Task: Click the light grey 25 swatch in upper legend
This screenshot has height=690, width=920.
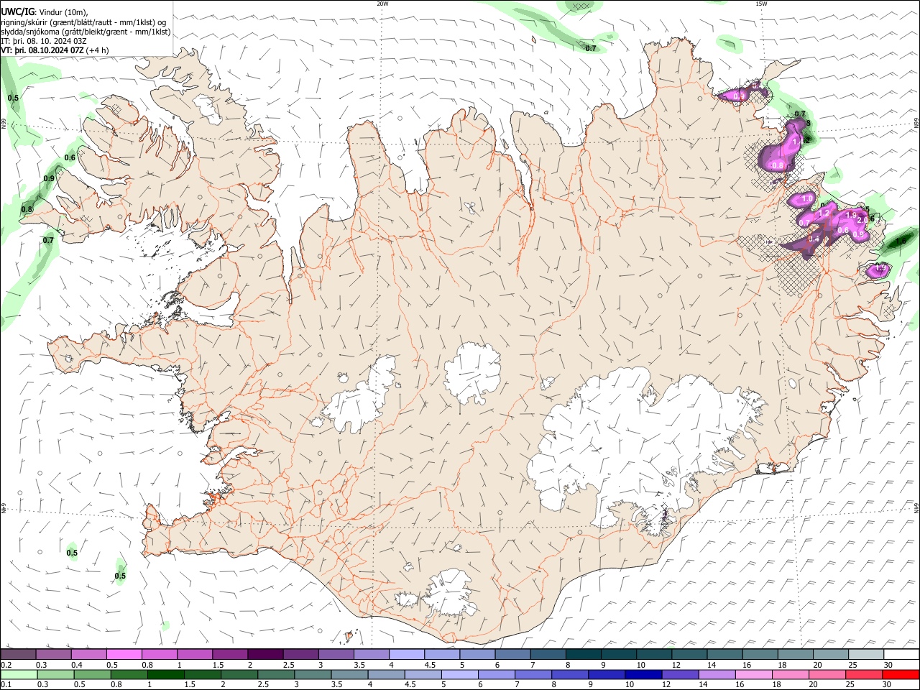Action: pyautogui.click(x=866, y=654)
